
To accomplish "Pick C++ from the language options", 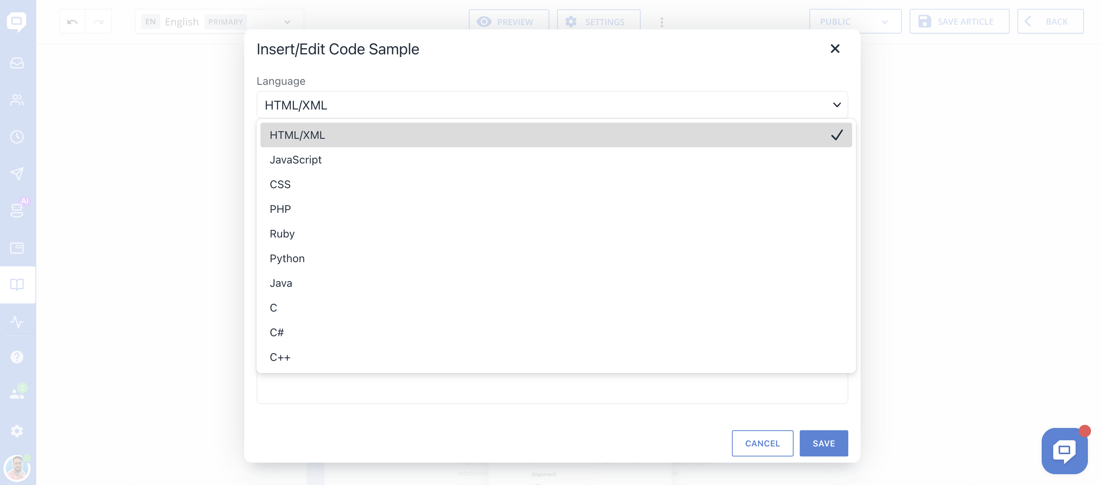I will (x=280, y=357).
